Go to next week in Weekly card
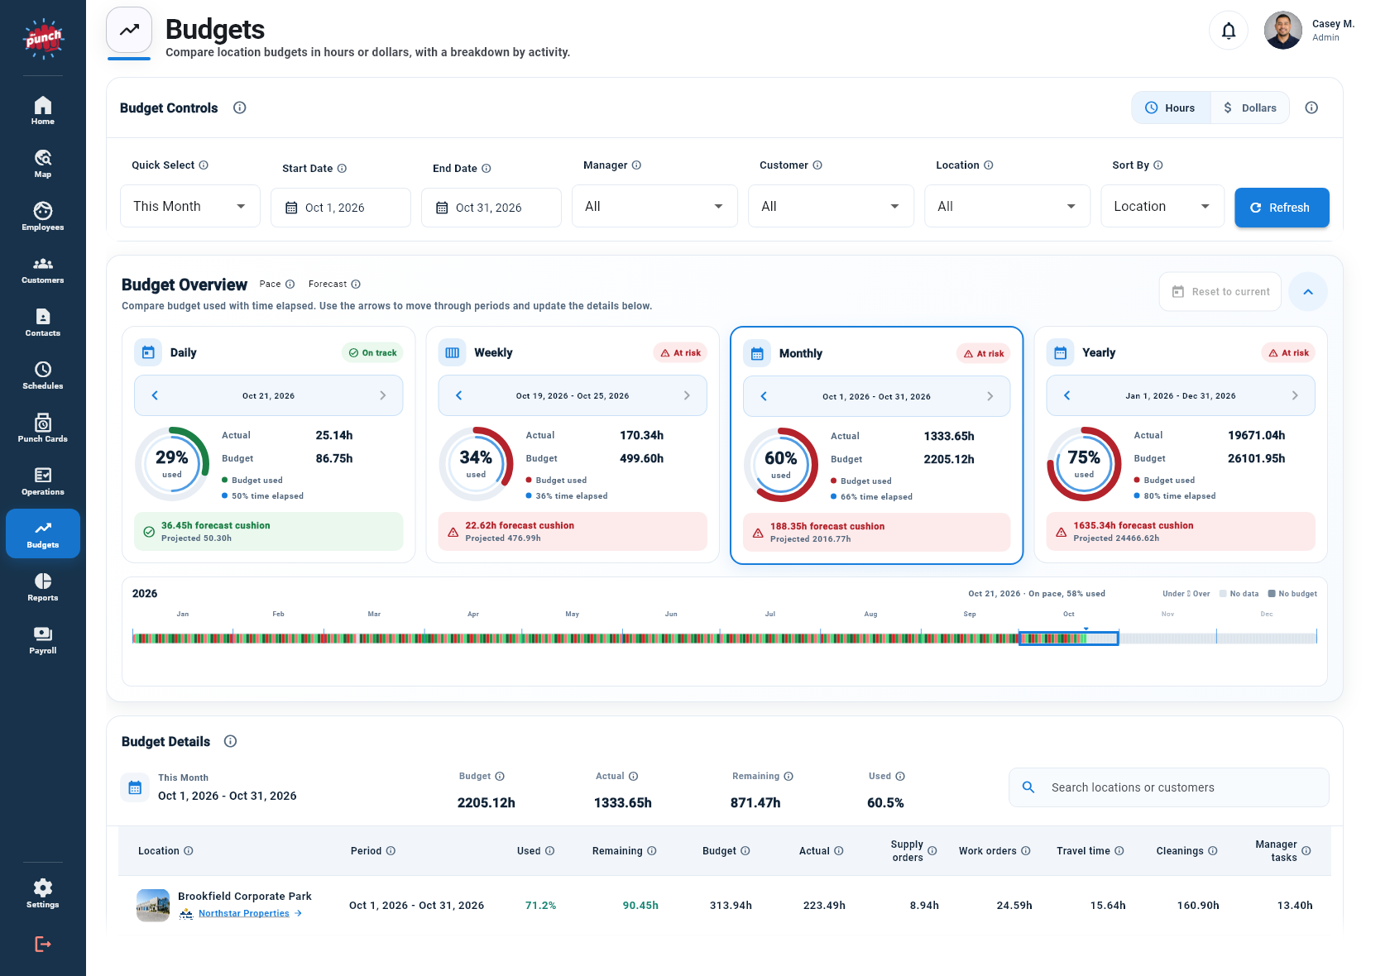Image resolution: width=1390 pixels, height=976 pixels. (x=687, y=395)
